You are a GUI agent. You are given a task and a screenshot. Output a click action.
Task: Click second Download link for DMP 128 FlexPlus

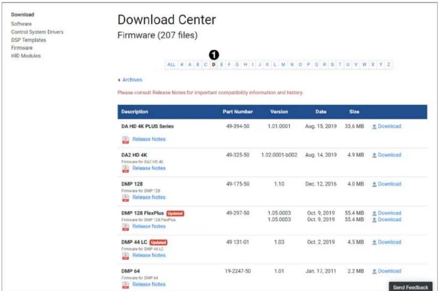click(386, 220)
